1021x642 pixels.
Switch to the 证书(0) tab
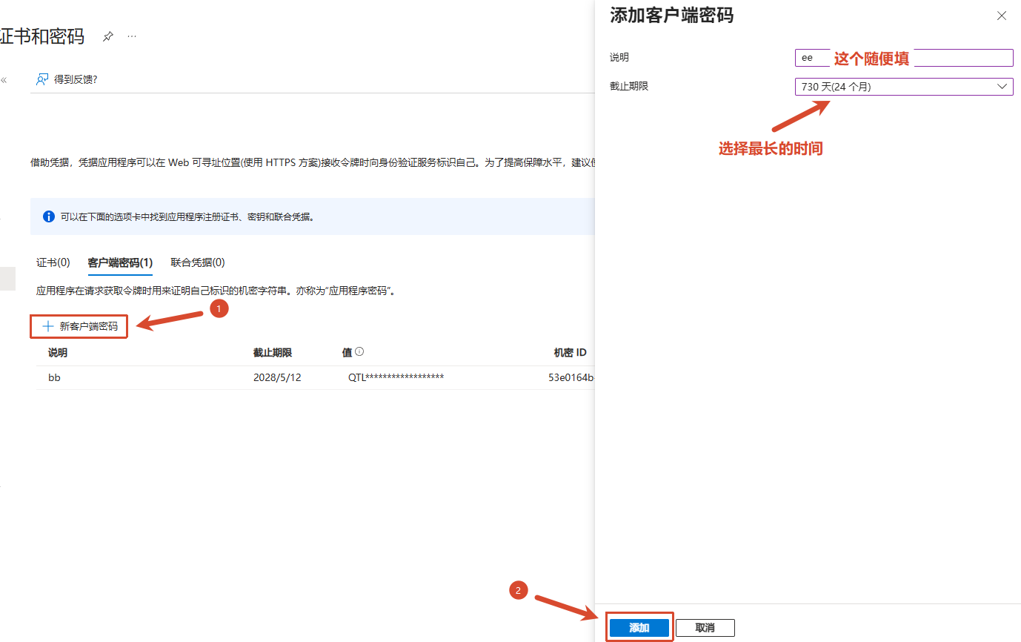coord(53,262)
